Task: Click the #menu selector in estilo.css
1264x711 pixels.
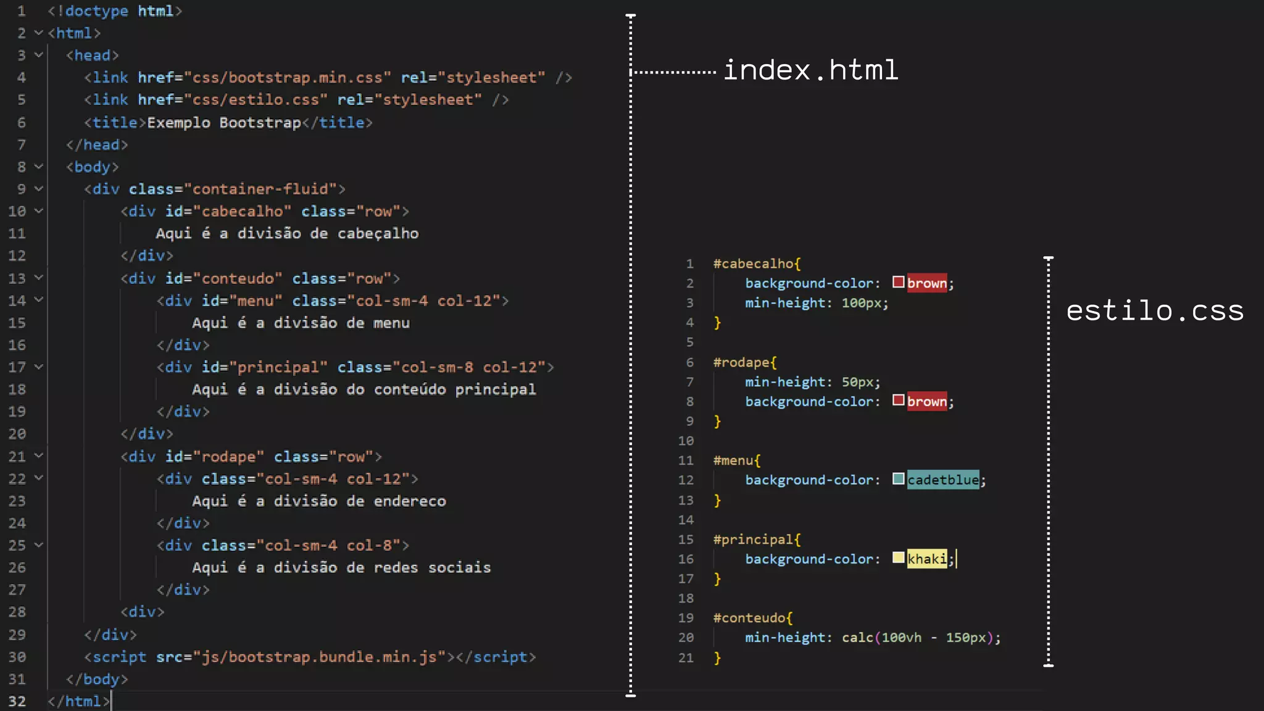Action: pos(733,460)
